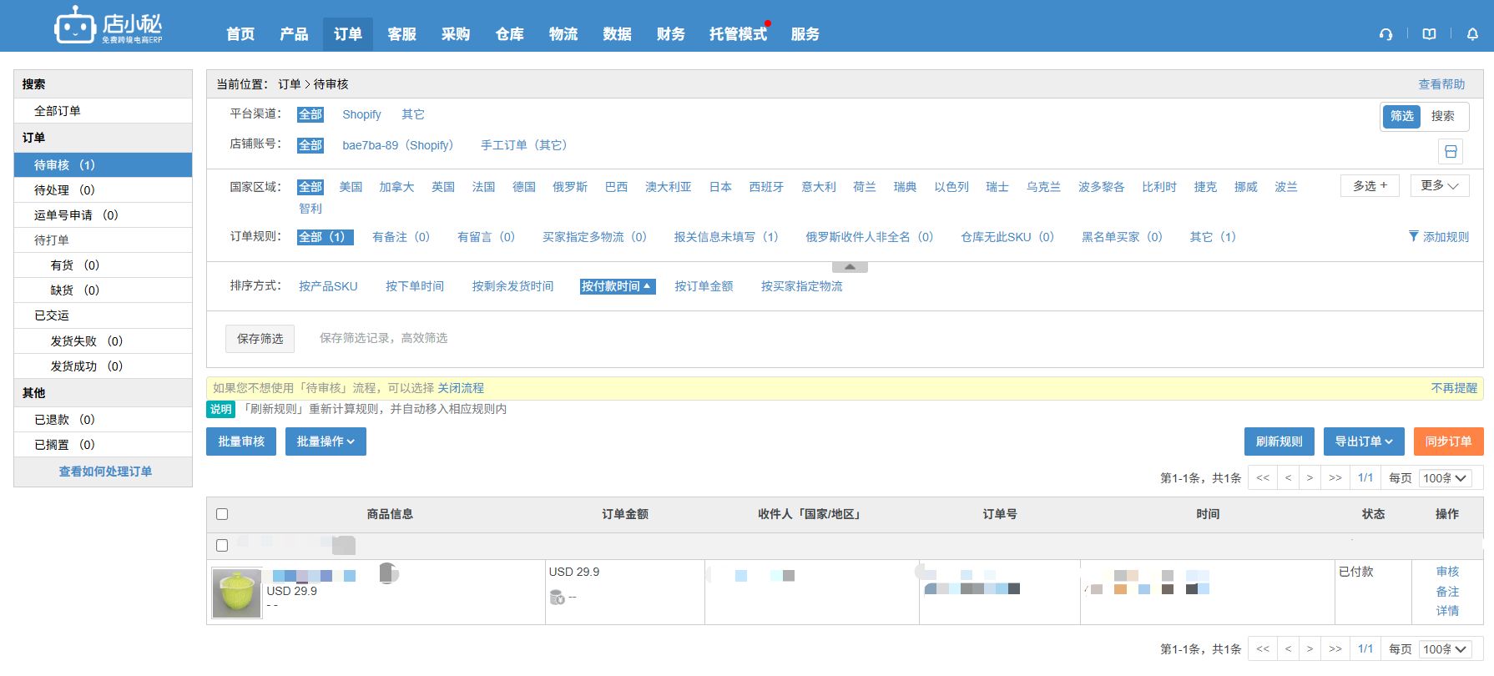
Task: Click the cost coin icon under order amount
Action: (x=557, y=597)
